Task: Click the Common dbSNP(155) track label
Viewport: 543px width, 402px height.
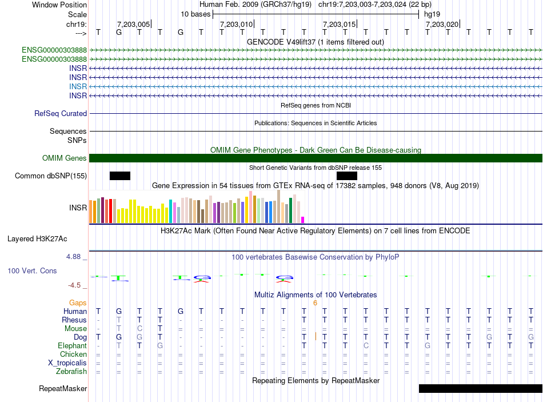Action: coord(51,176)
